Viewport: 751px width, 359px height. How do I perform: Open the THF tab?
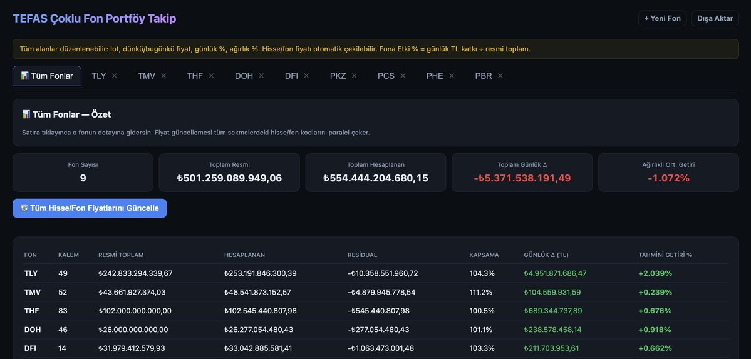click(195, 76)
